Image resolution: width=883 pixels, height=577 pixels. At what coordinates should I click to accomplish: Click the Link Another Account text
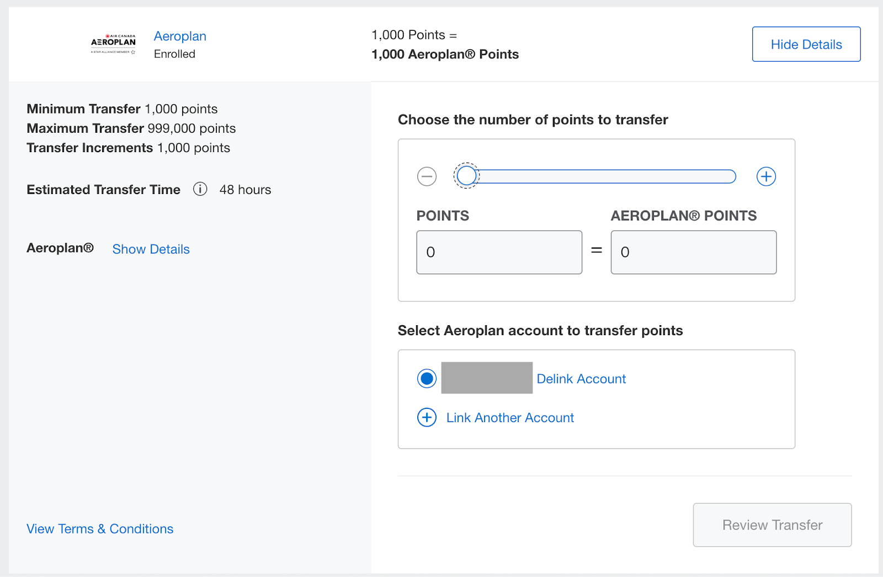[510, 418]
